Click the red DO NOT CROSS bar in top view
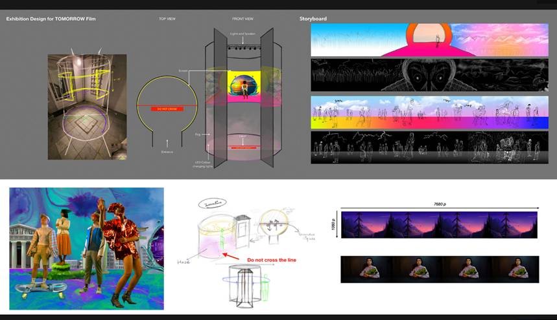557x320 pixels. coord(166,109)
